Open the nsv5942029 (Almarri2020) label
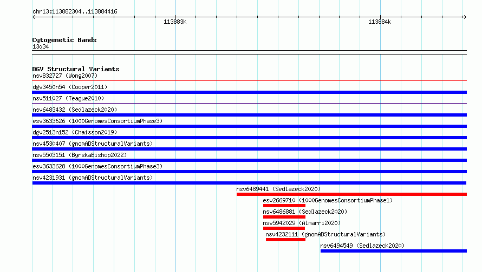This screenshot has width=482, height=272. (x=302, y=223)
